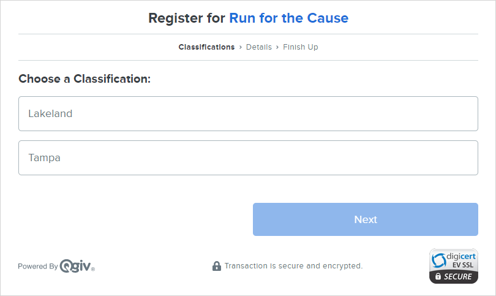
Task: Click the Qgiv logo
Action: pyautogui.click(x=77, y=266)
